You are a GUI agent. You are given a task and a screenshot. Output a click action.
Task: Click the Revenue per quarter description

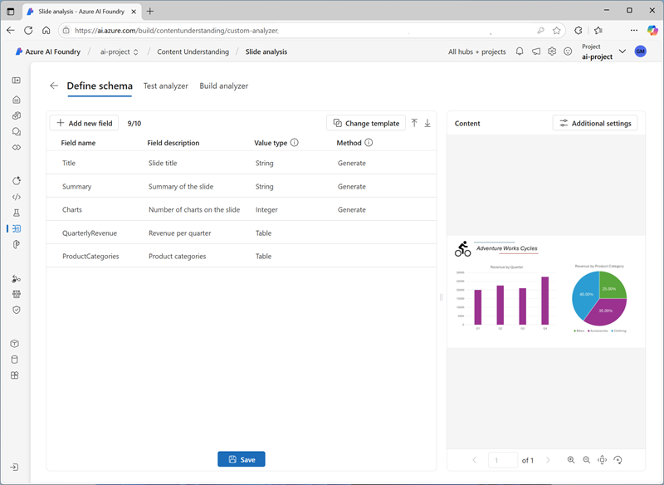click(179, 233)
